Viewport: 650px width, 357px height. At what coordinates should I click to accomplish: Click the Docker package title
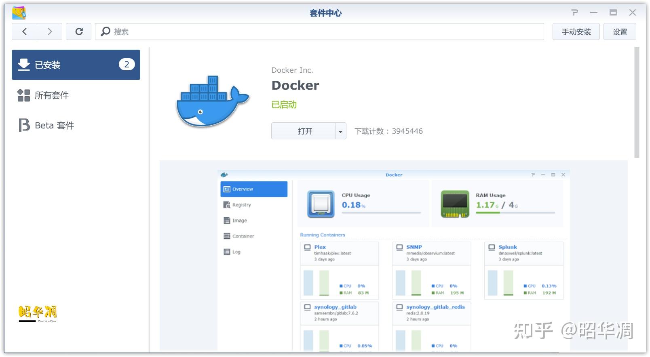click(295, 85)
